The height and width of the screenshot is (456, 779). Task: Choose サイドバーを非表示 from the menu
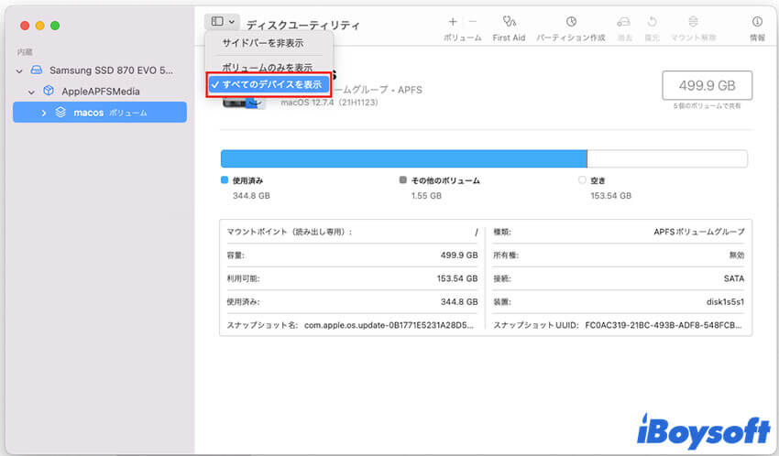262,43
